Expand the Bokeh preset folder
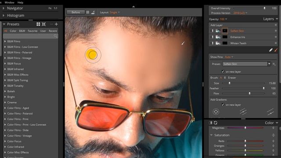The width and height of the screenshot is (281, 158). coord(5,91)
